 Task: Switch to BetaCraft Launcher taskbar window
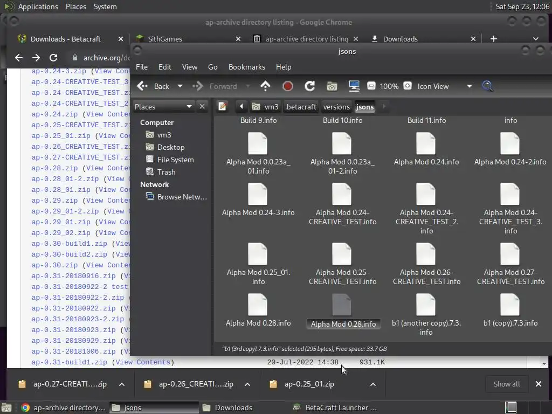[x=335, y=408]
